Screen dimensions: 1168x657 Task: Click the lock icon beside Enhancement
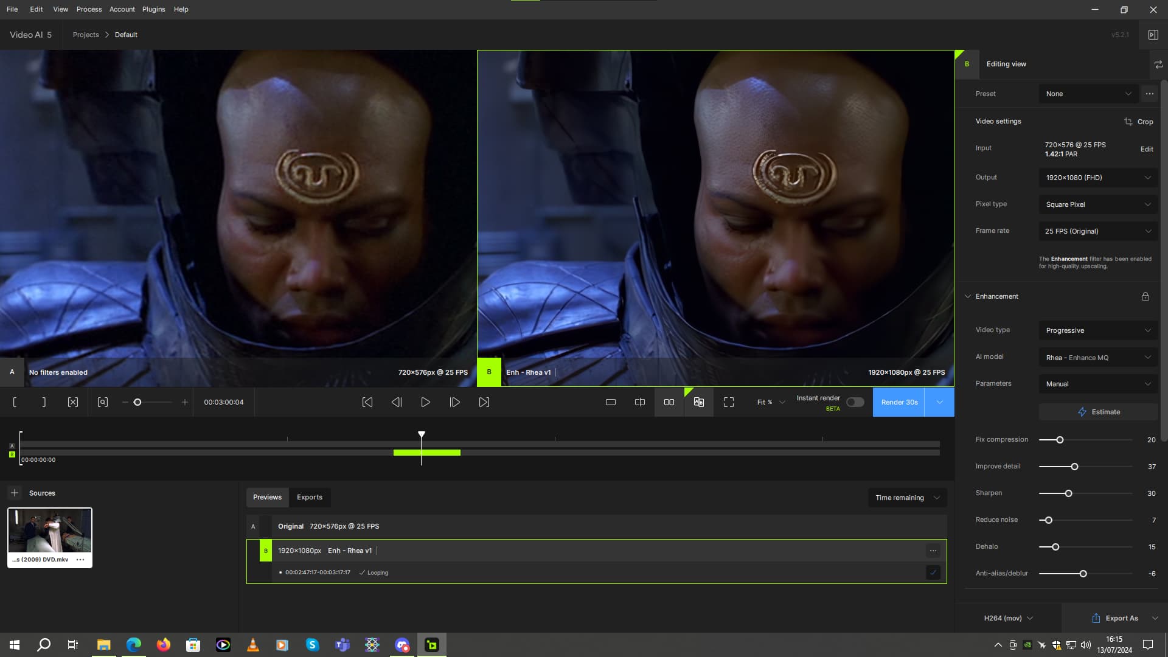[1145, 296]
